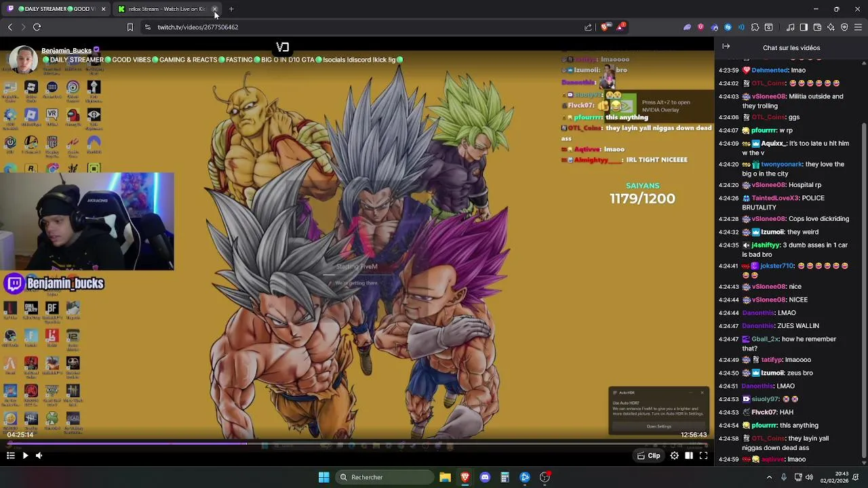Click the Clip button
The height and width of the screenshot is (488, 868).
649,456
